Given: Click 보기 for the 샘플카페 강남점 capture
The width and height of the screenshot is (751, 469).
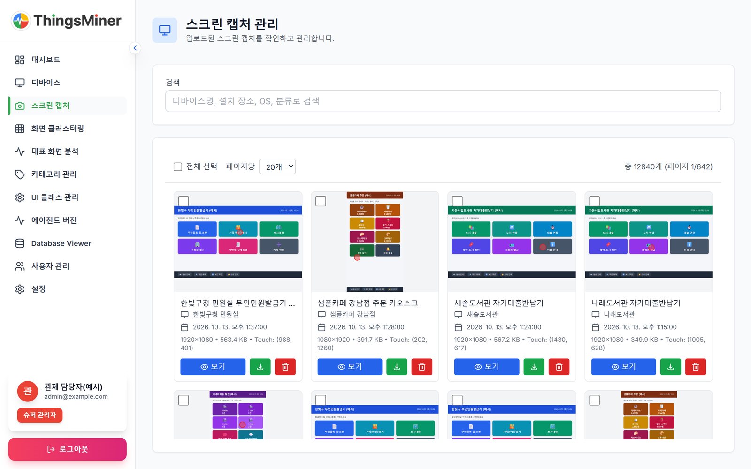Looking at the screenshot, I should [350, 367].
